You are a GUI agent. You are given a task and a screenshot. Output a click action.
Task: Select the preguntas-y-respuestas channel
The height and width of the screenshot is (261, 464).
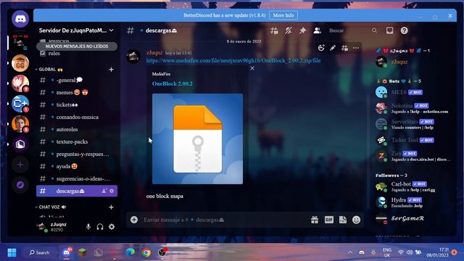77,154
